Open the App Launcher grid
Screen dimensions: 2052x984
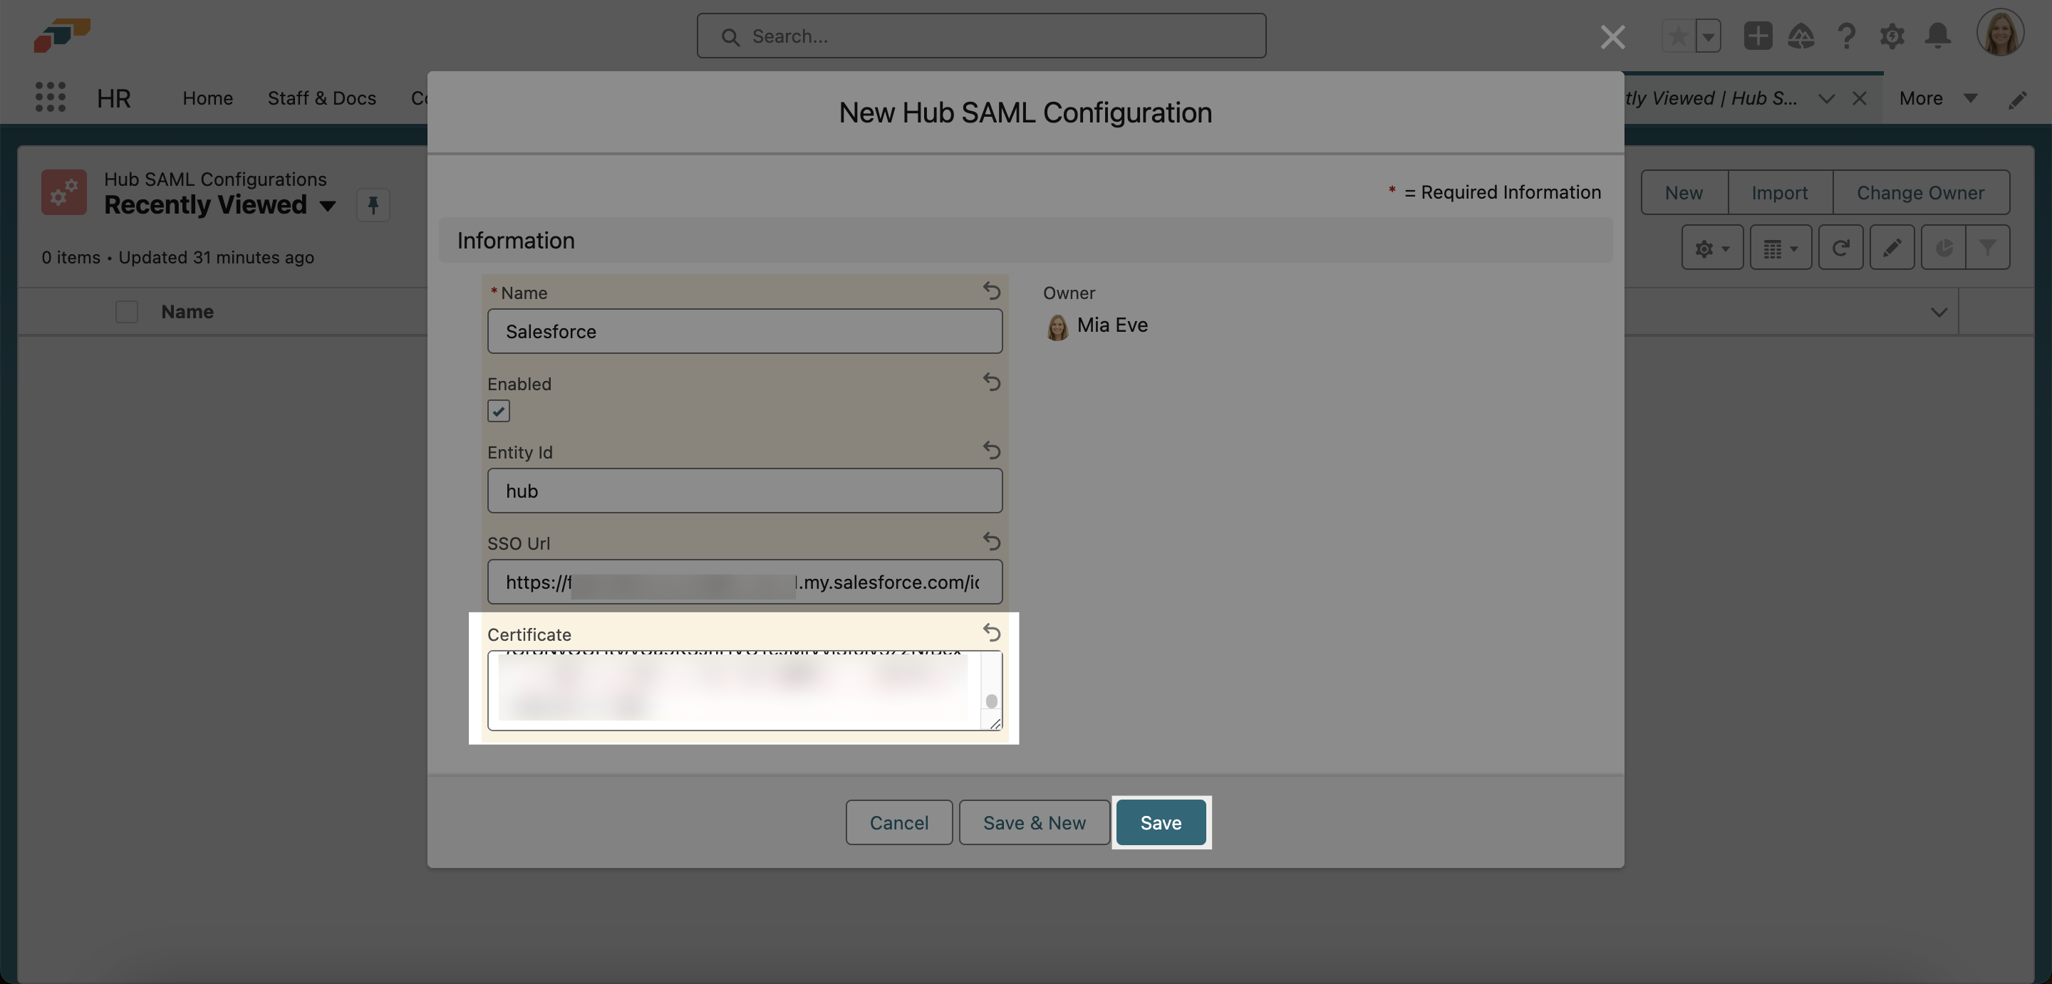[x=50, y=97]
